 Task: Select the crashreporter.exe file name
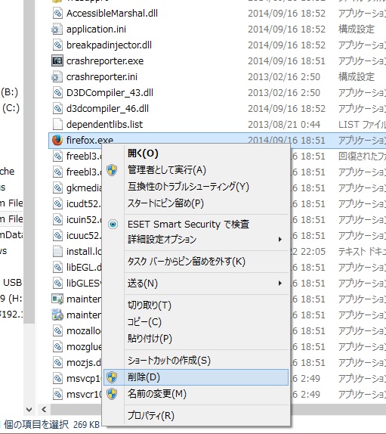pos(105,61)
